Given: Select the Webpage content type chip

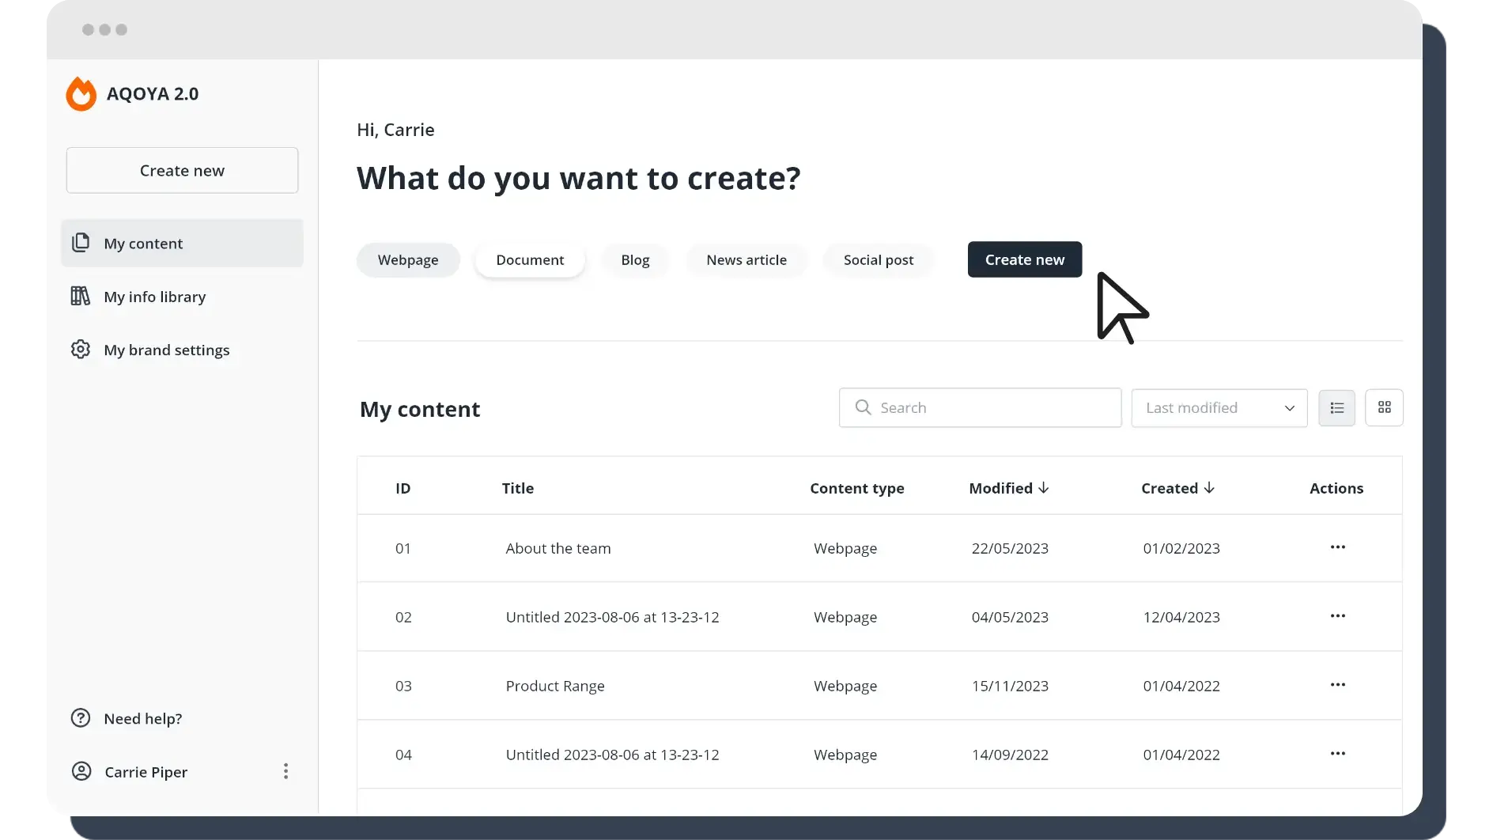Looking at the screenshot, I should pyautogui.click(x=408, y=260).
